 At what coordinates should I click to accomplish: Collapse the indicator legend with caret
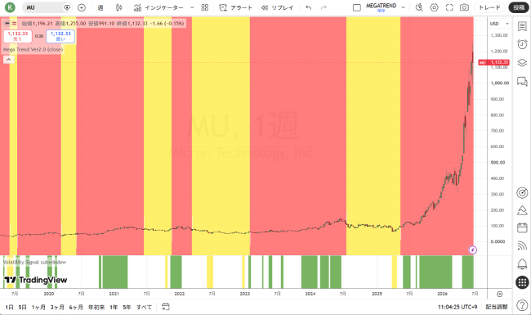coord(8,60)
